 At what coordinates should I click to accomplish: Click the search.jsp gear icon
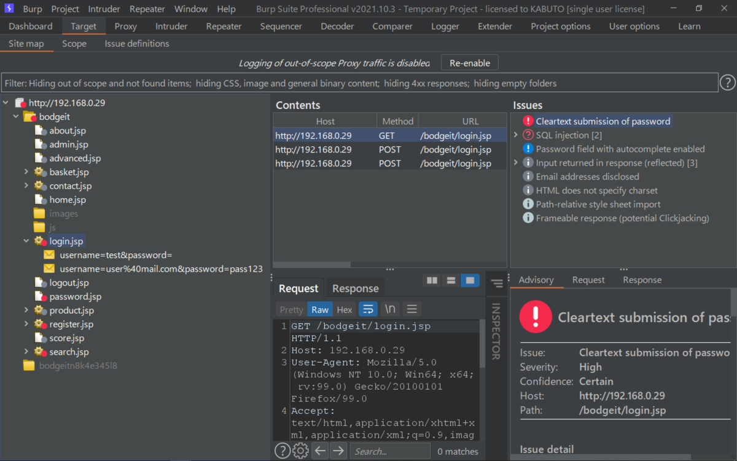tap(40, 352)
